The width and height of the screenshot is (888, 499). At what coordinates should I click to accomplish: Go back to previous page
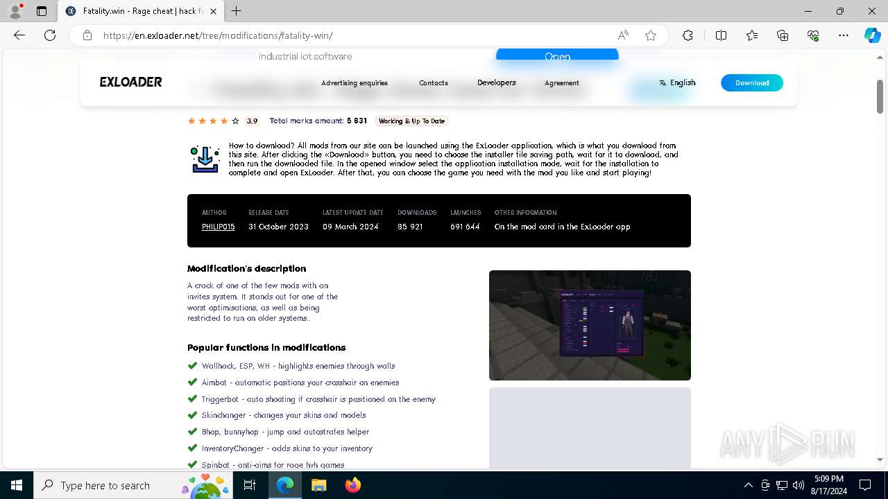(19, 35)
